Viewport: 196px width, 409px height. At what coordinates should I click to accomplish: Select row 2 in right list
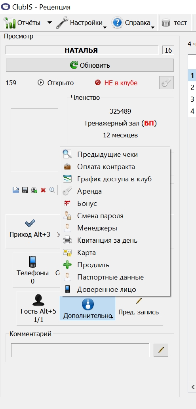192,88
